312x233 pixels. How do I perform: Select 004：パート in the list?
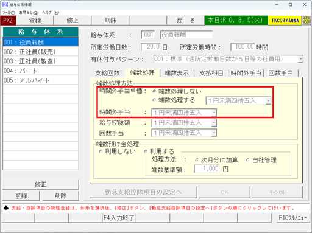click(x=41, y=71)
